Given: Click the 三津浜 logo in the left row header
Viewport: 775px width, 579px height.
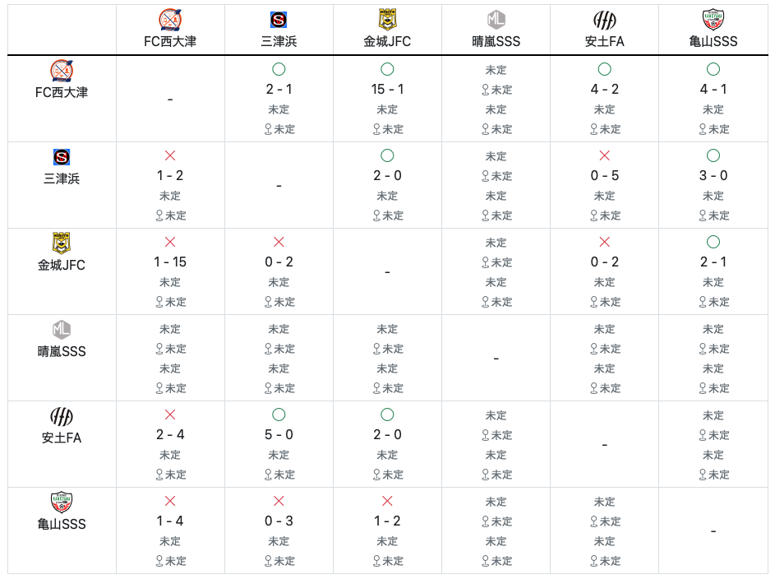Looking at the screenshot, I should (62, 157).
